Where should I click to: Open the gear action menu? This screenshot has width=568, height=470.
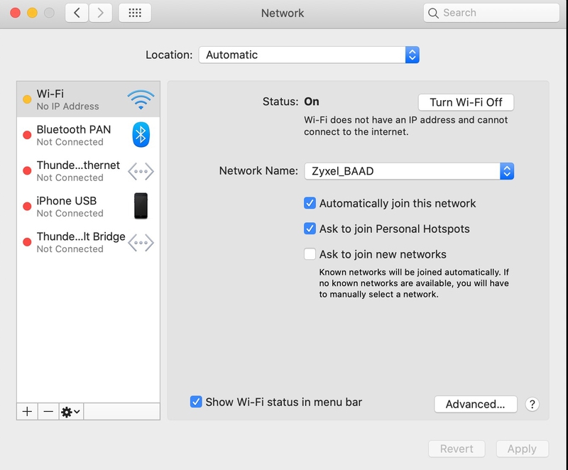[71, 412]
